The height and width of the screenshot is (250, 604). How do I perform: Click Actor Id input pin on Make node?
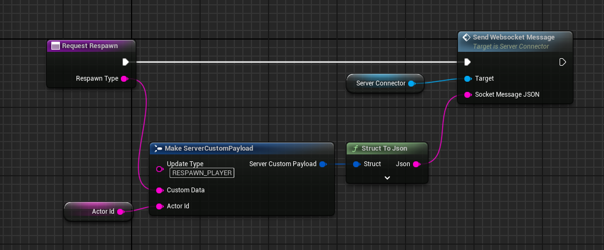click(159, 207)
